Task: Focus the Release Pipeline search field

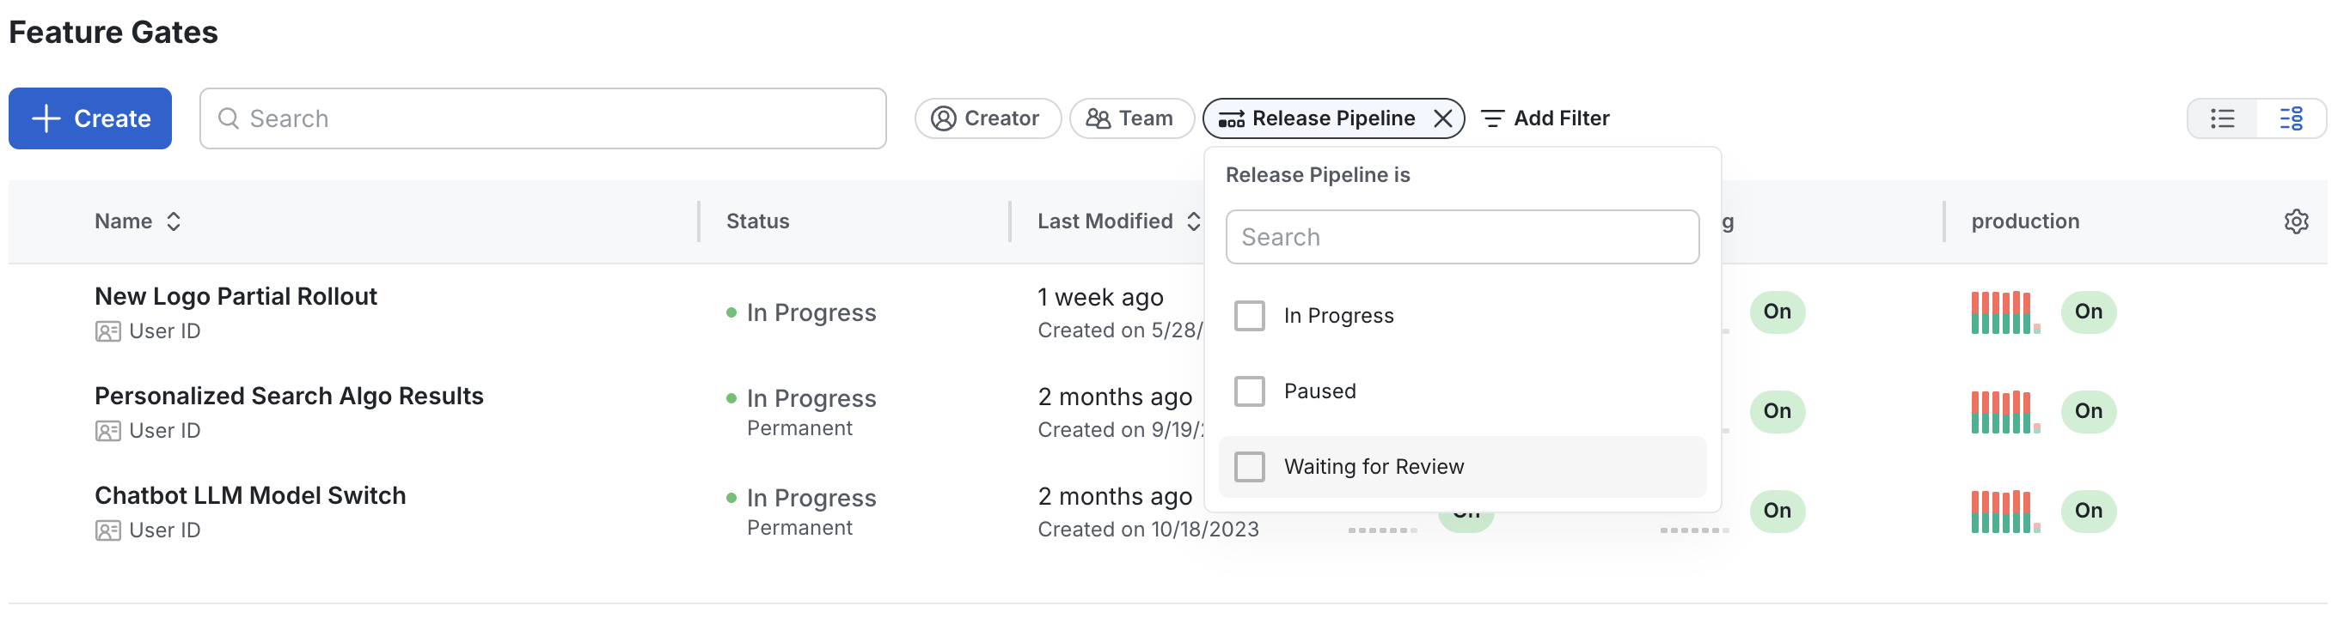Action: click(x=1461, y=237)
